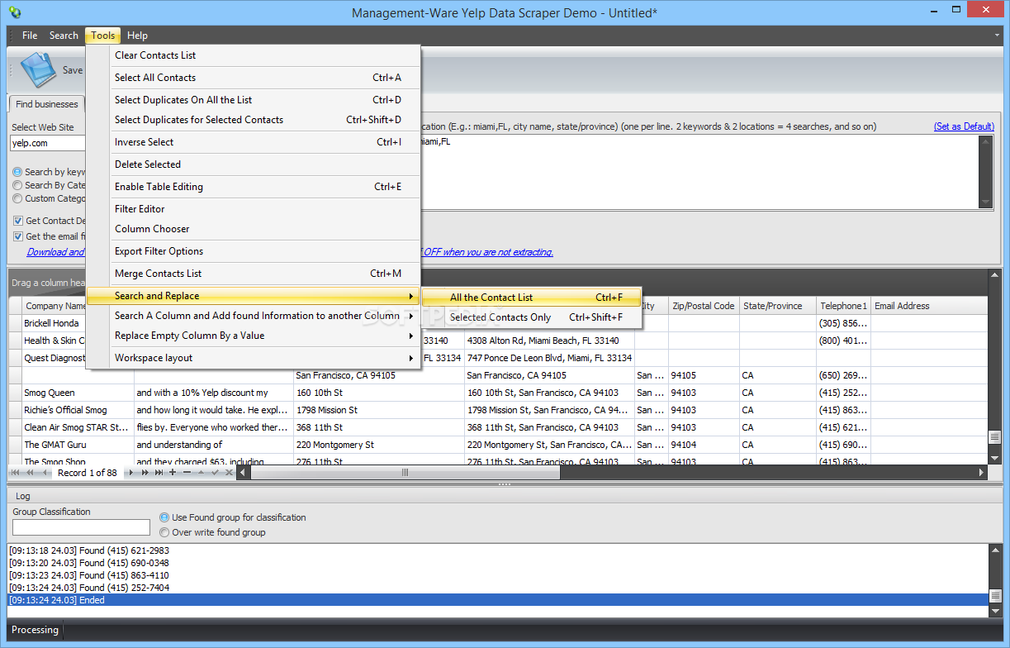The width and height of the screenshot is (1010, 648).
Task: Jump to next page of records
Action: point(145,473)
